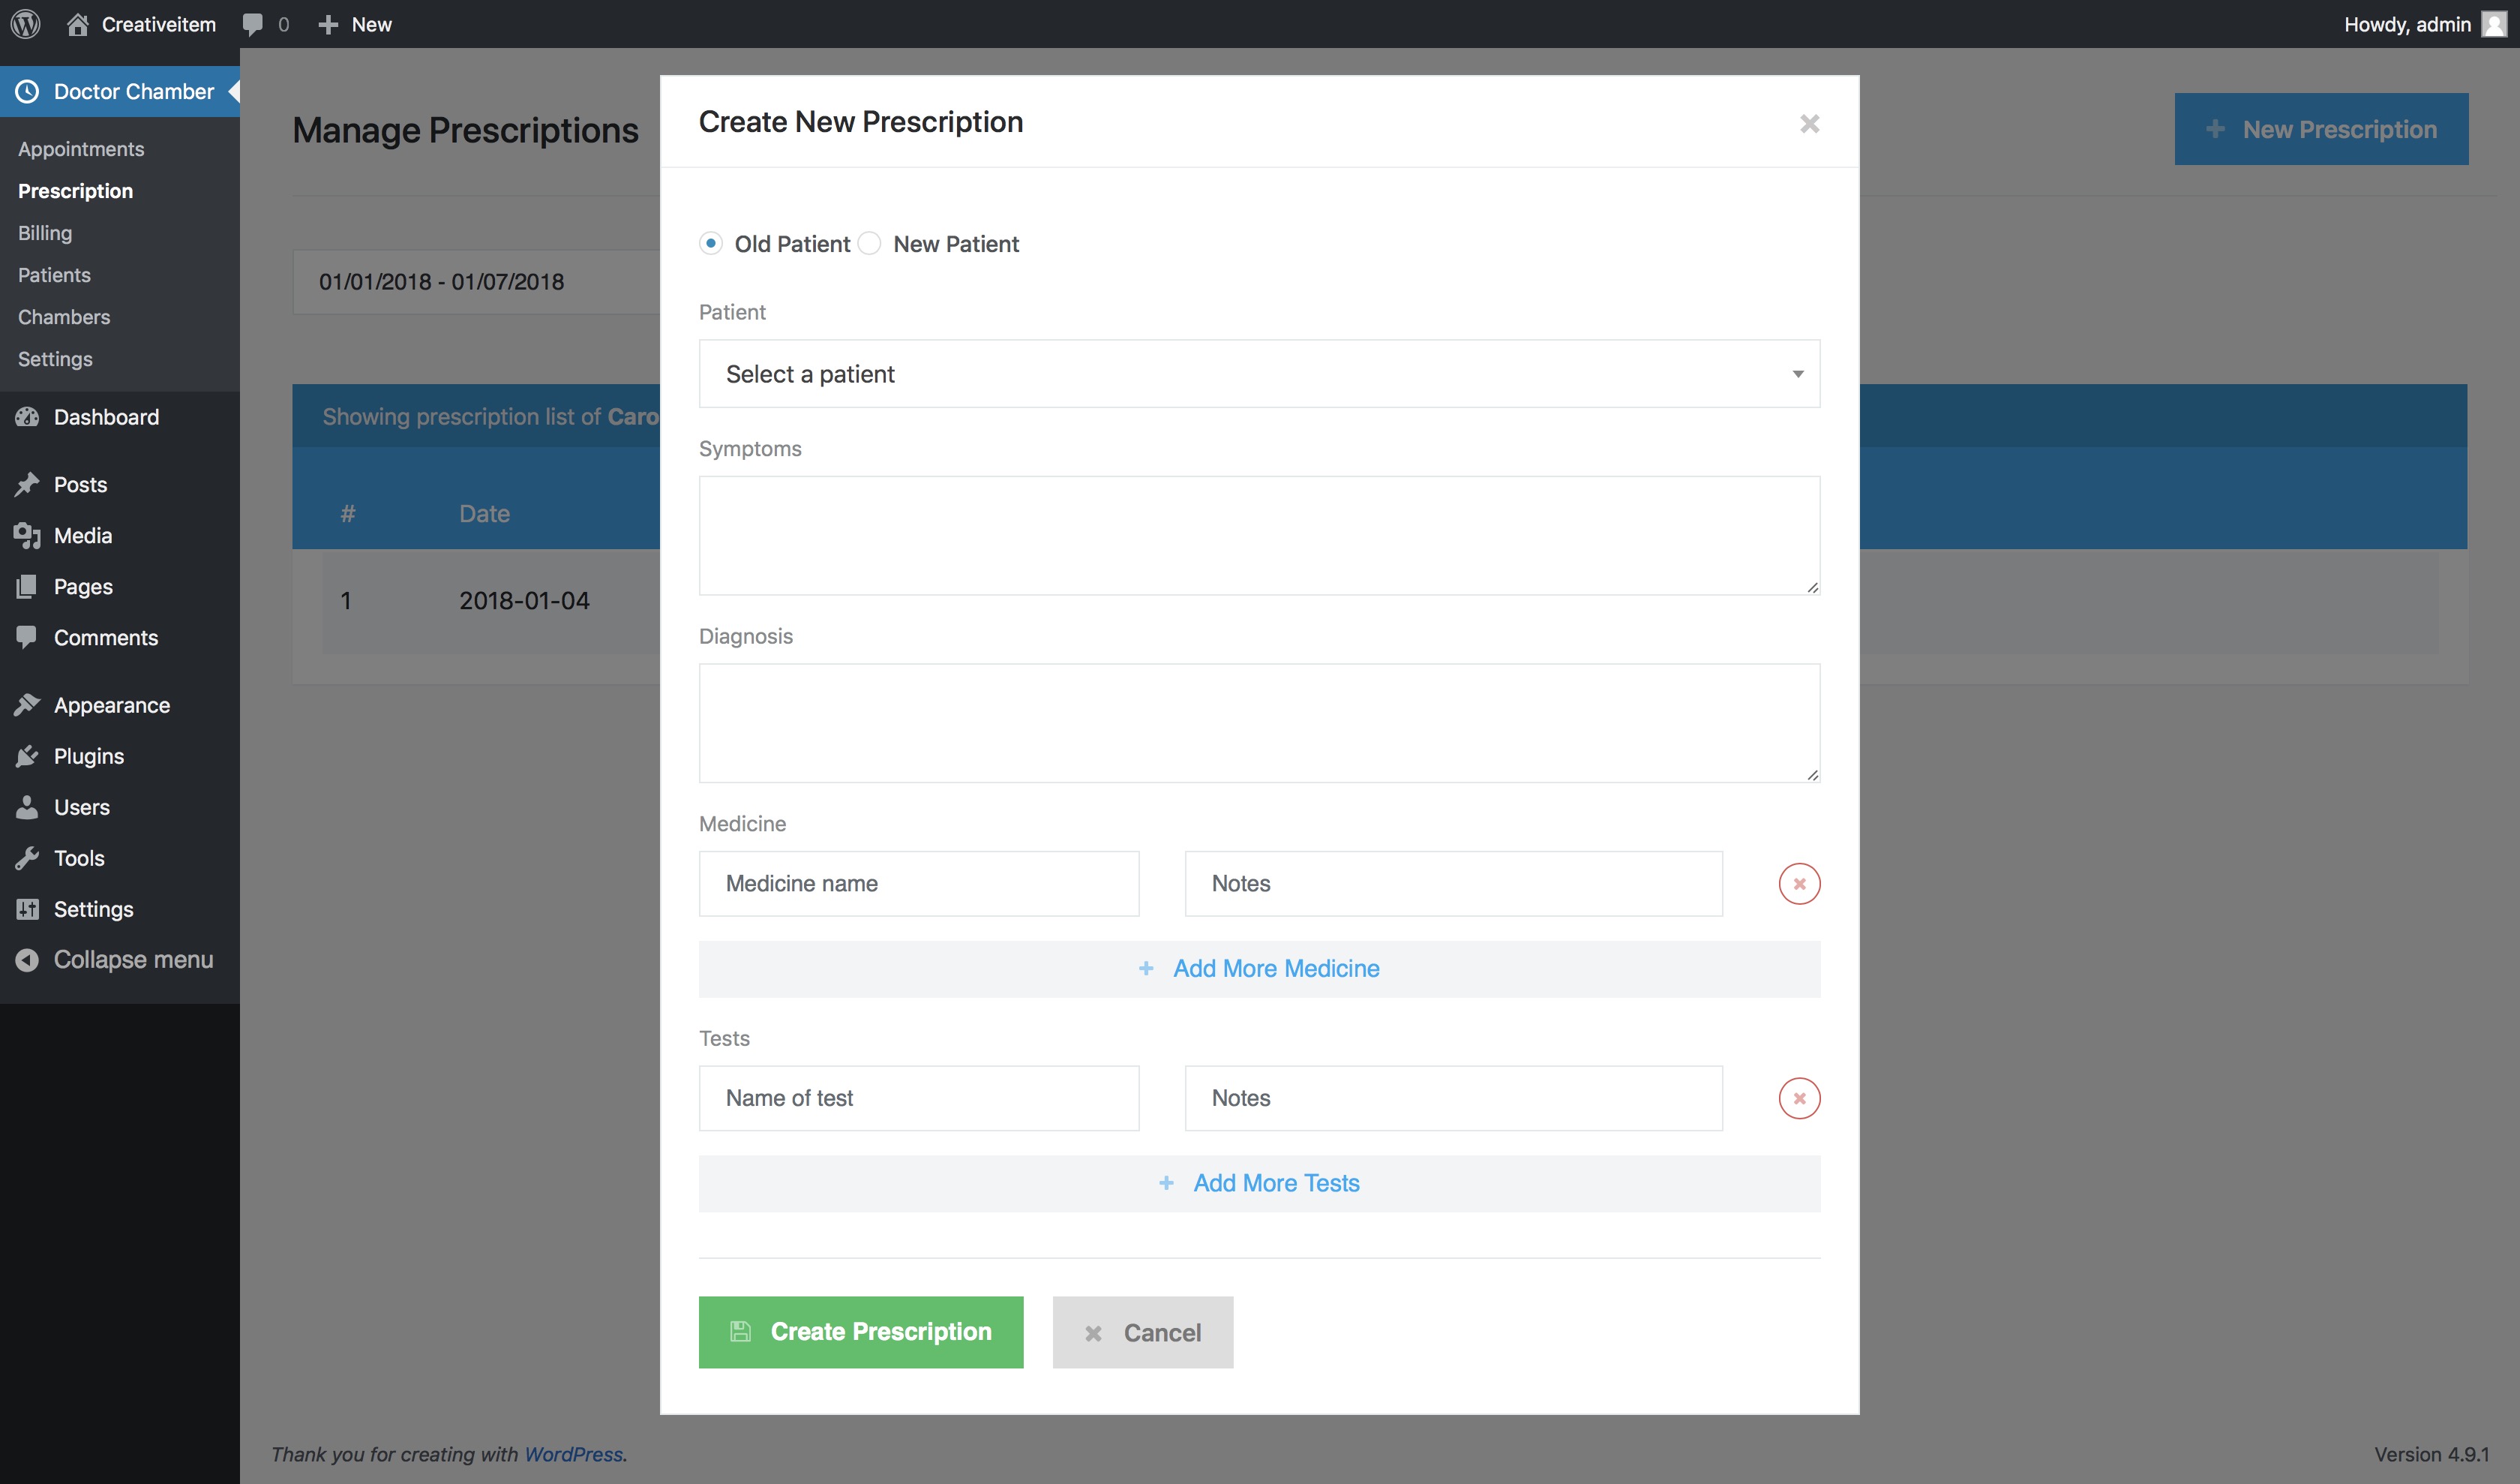Click the # column header

click(x=347, y=513)
